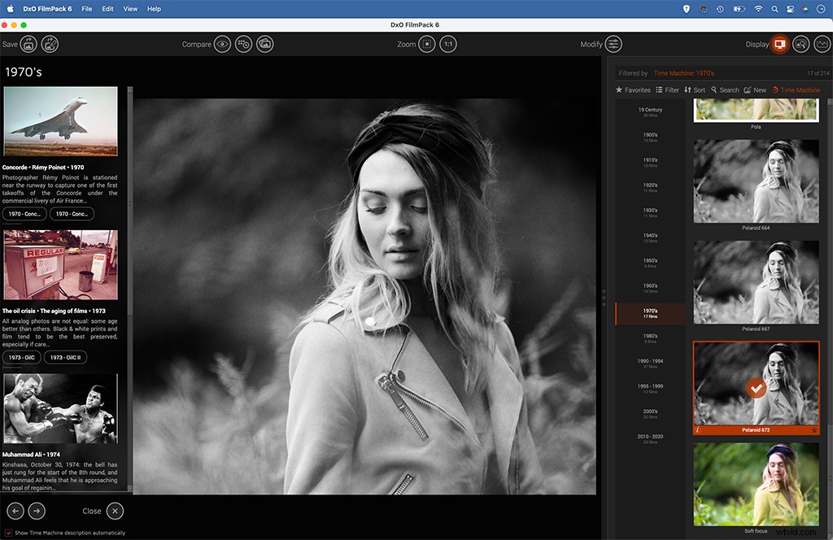
Task: Open the File menu
Action: tap(86, 9)
